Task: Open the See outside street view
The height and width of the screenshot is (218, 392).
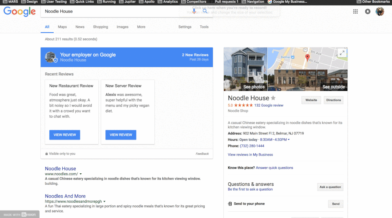Action: [307, 80]
